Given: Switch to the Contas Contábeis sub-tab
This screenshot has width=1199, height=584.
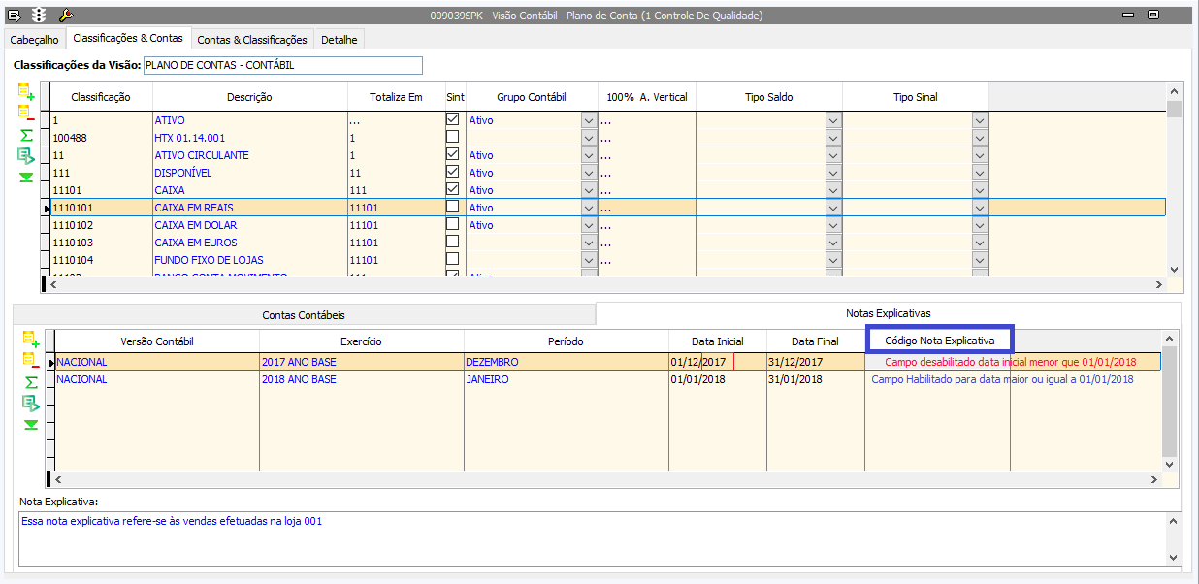Looking at the screenshot, I should [x=304, y=315].
